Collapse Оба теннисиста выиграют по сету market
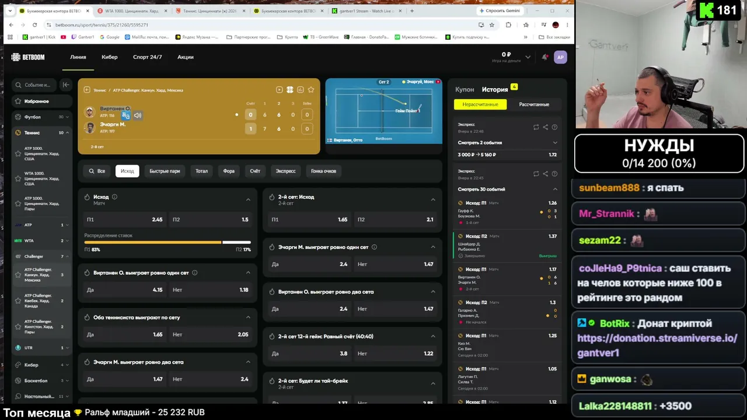Image resolution: width=747 pixels, height=420 pixels. [248, 317]
